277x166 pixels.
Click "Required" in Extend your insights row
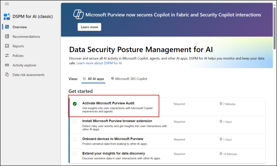(179, 154)
